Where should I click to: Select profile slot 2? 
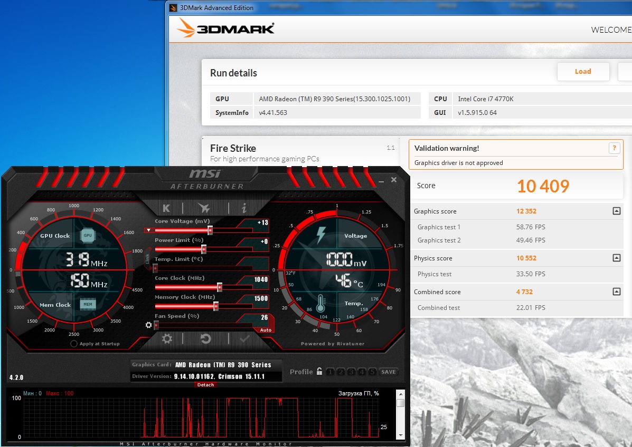[341, 372]
